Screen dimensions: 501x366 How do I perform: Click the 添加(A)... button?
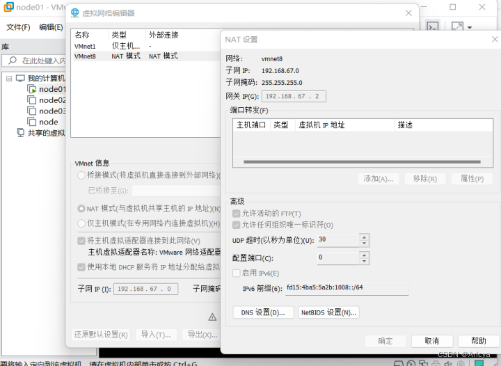point(379,179)
